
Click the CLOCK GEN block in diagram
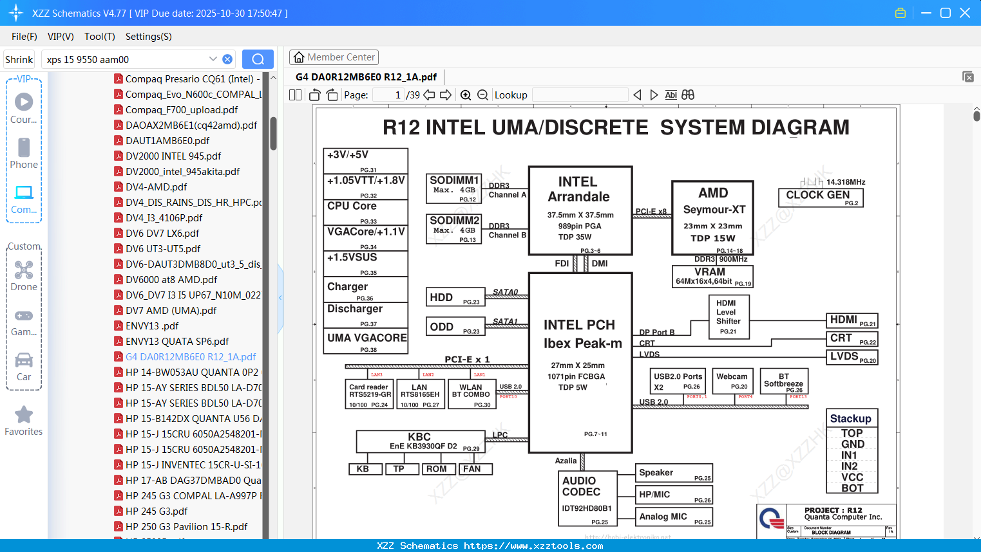[x=821, y=197]
